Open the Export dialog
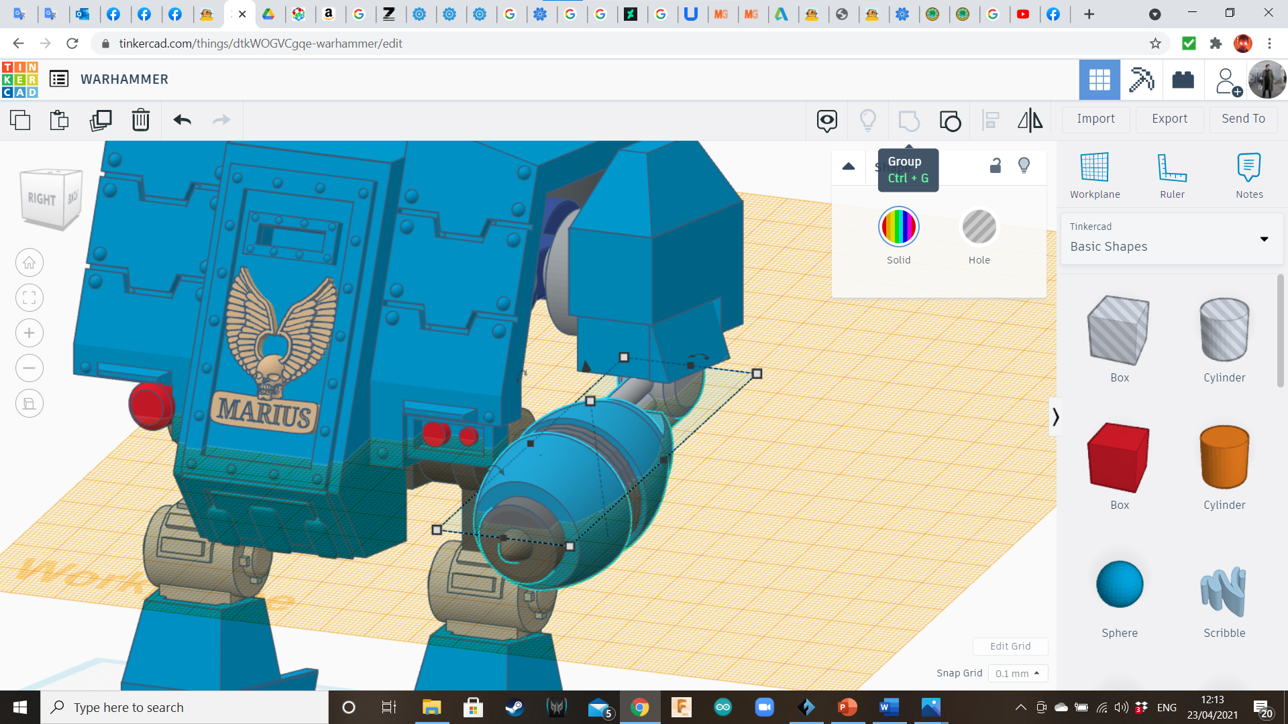1288x724 pixels. (x=1169, y=119)
